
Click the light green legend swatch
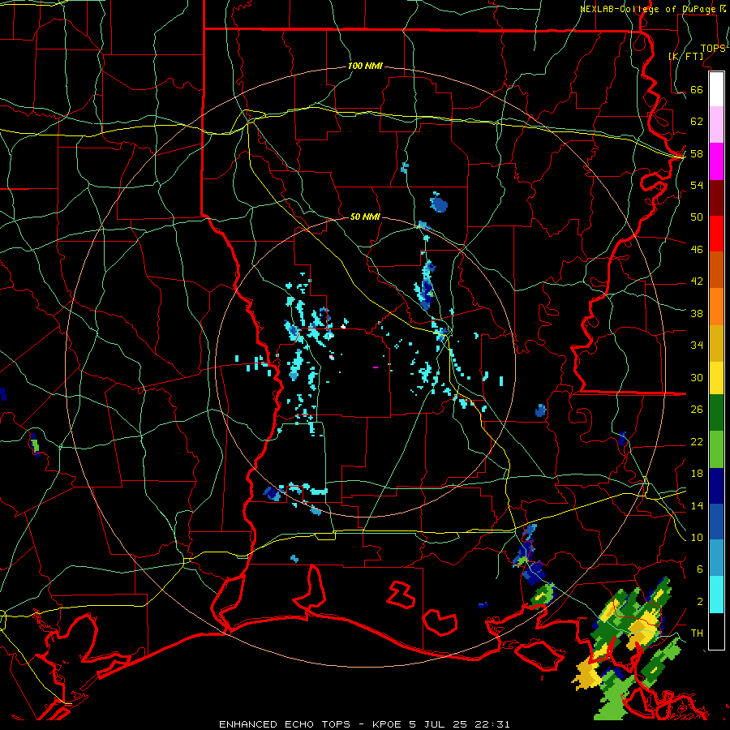pyautogui.click(x=716, y=449)
